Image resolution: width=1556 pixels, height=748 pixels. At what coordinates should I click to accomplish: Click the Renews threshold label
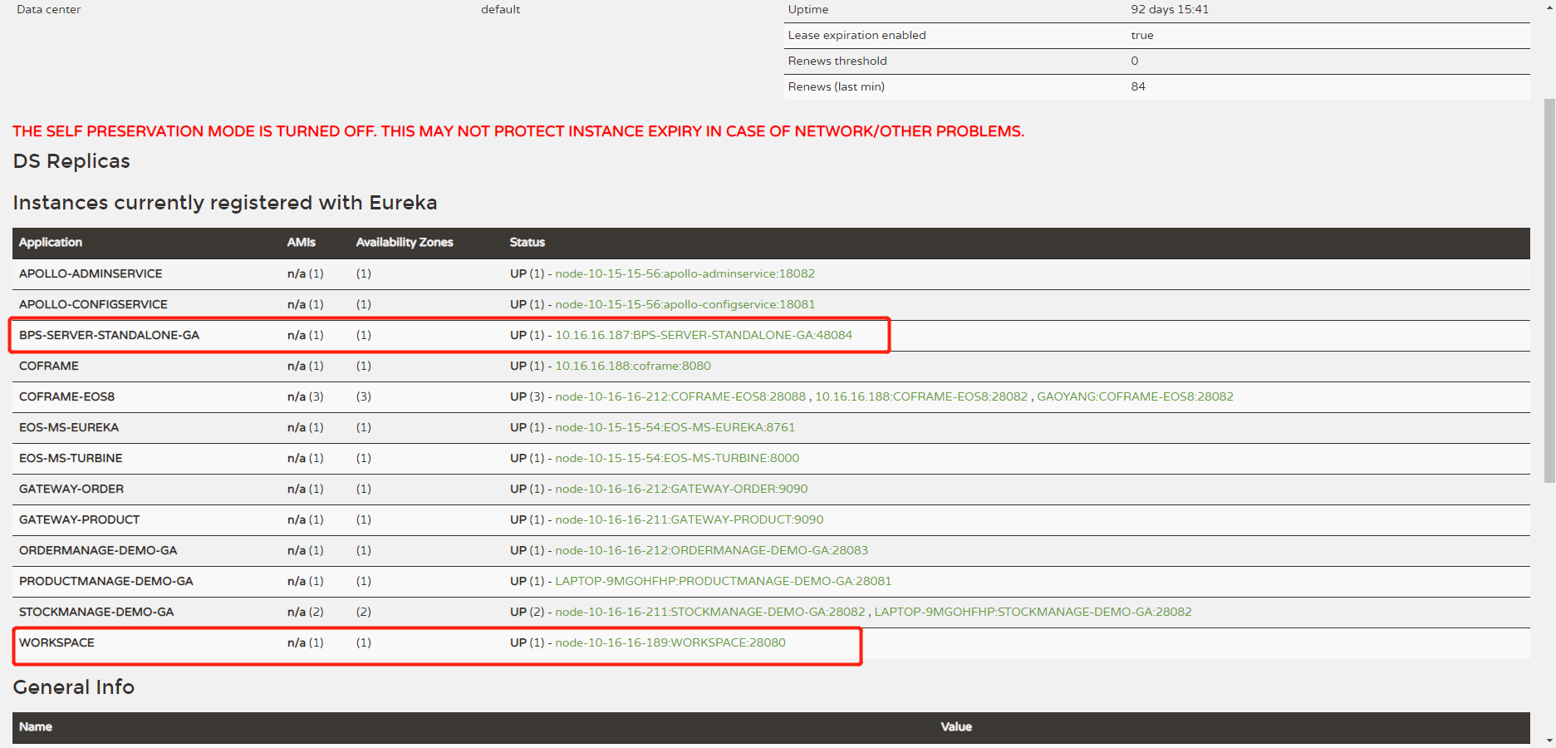tap(837, 61)
